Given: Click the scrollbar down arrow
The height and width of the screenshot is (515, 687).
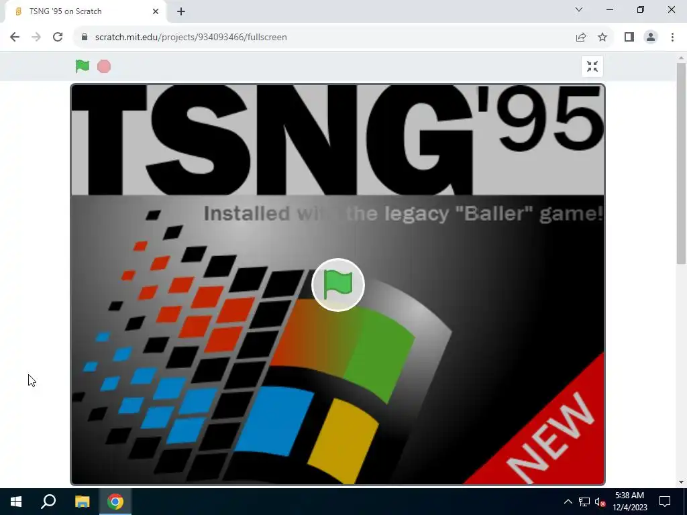Looking at the screenshot, I should pos(681,482).
